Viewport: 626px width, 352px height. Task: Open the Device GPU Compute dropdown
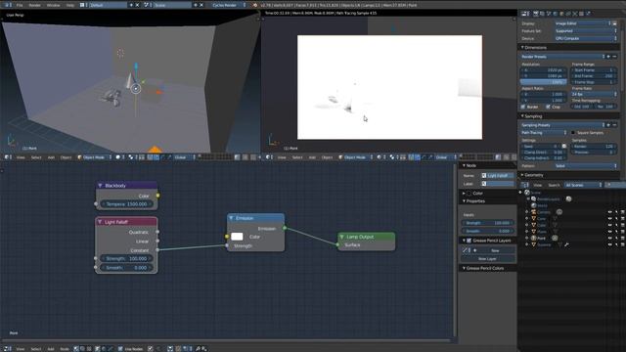point(585,39)
